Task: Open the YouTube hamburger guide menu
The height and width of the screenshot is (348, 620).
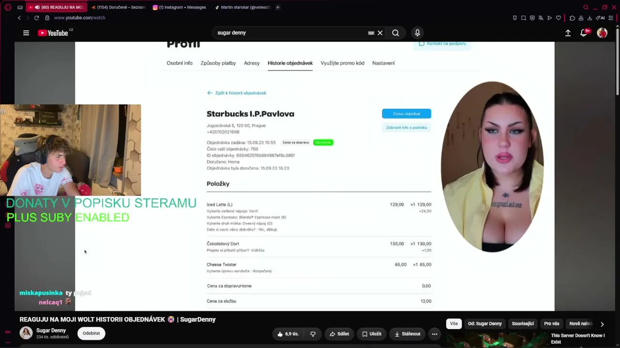Action: [x=26, y=33]
